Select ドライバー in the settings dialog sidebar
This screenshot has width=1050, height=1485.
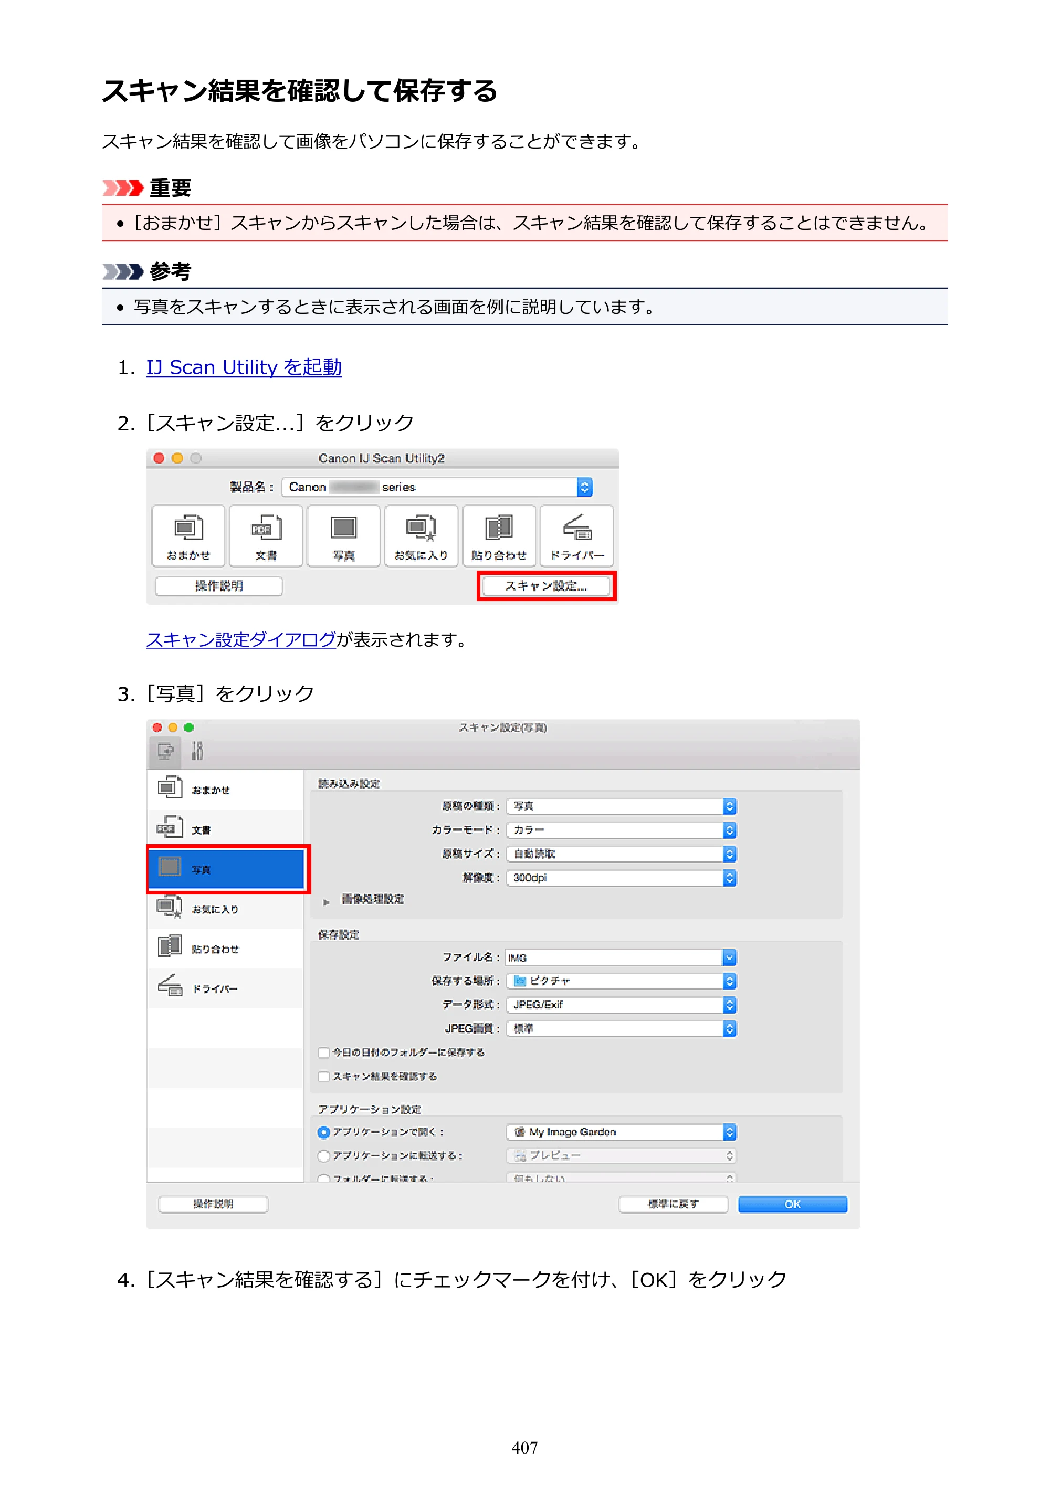(x=225, y=987)
